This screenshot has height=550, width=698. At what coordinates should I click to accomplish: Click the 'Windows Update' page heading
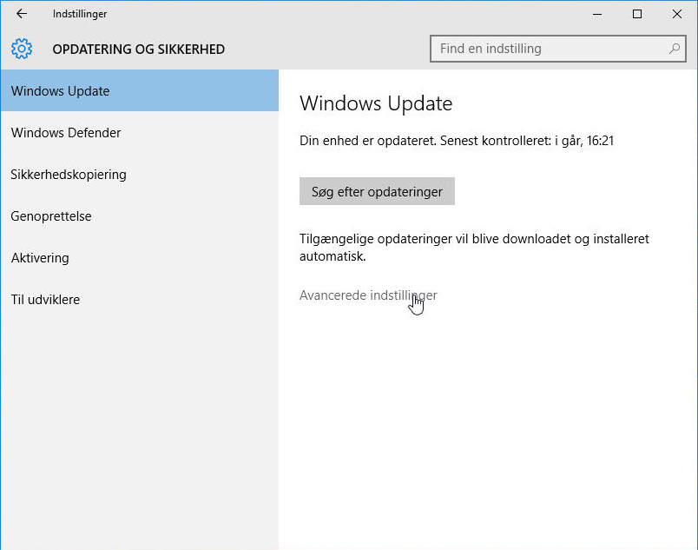point(376,104)
